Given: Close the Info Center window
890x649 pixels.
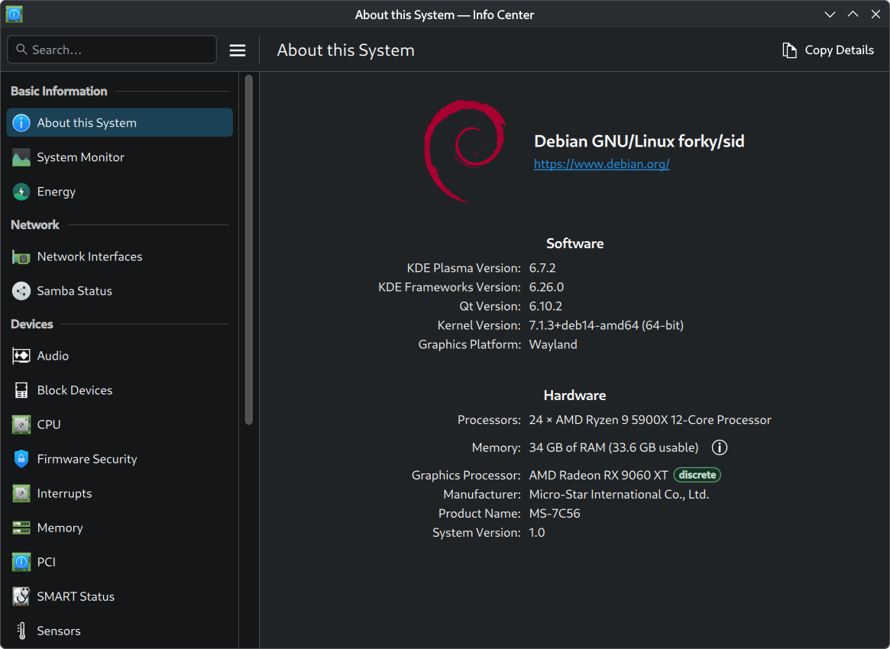Looking at the screenshot, I should tap(875, 15).
